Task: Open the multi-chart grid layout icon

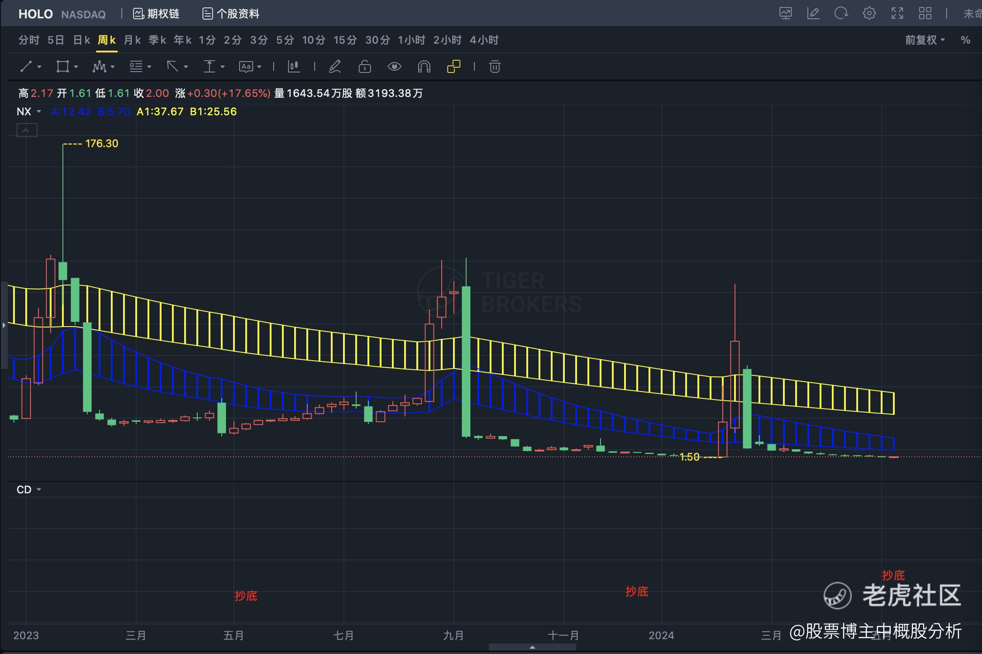Action: click(x=925, y=14)
